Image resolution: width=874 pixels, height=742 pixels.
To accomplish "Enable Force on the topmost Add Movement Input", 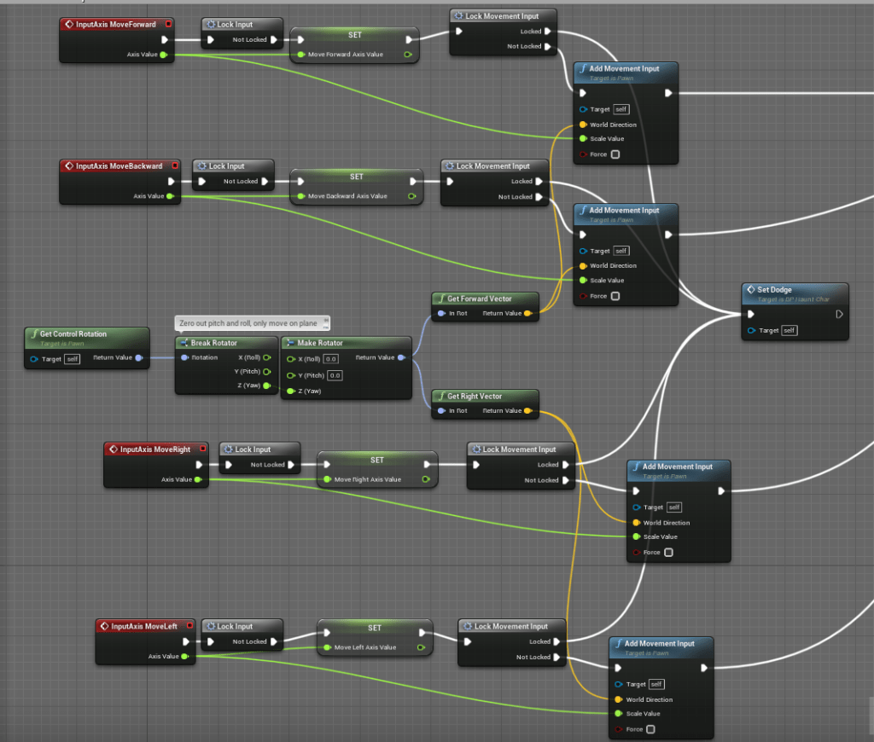I will tap(615, 154).
